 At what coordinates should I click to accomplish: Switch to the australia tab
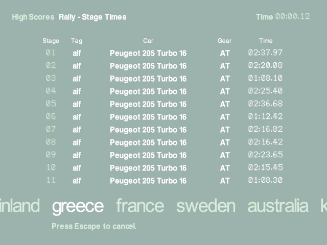(278, 206)
